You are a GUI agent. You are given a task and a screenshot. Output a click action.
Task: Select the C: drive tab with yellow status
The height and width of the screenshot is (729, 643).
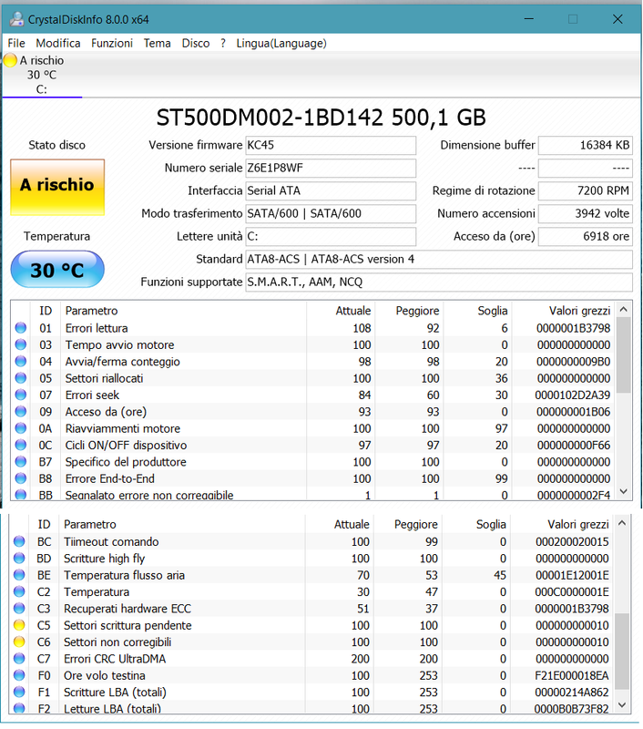click(x=42, y=75)
